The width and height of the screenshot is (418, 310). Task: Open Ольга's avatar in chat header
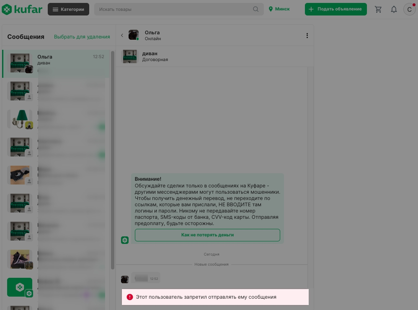coord(134,35)
